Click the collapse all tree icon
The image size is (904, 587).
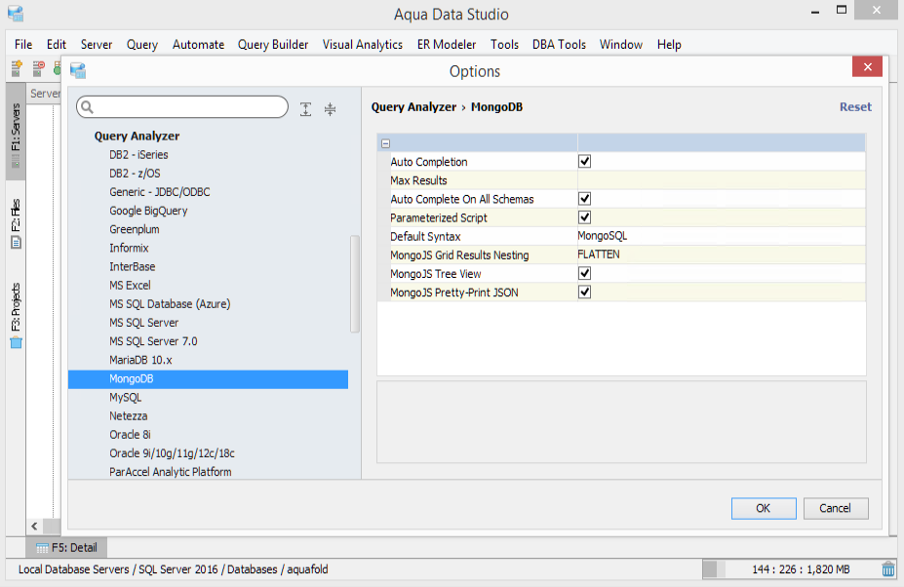tap(330, 109)
